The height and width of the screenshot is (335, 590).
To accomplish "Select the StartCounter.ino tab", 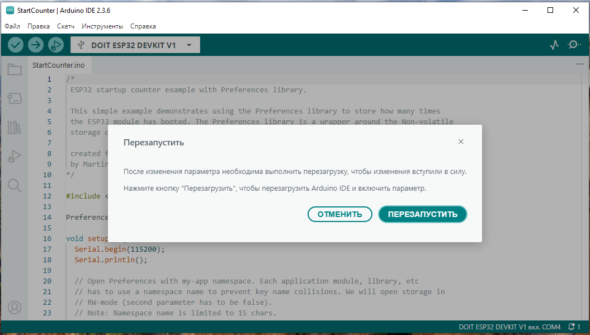I will click(x=58, y=65).
